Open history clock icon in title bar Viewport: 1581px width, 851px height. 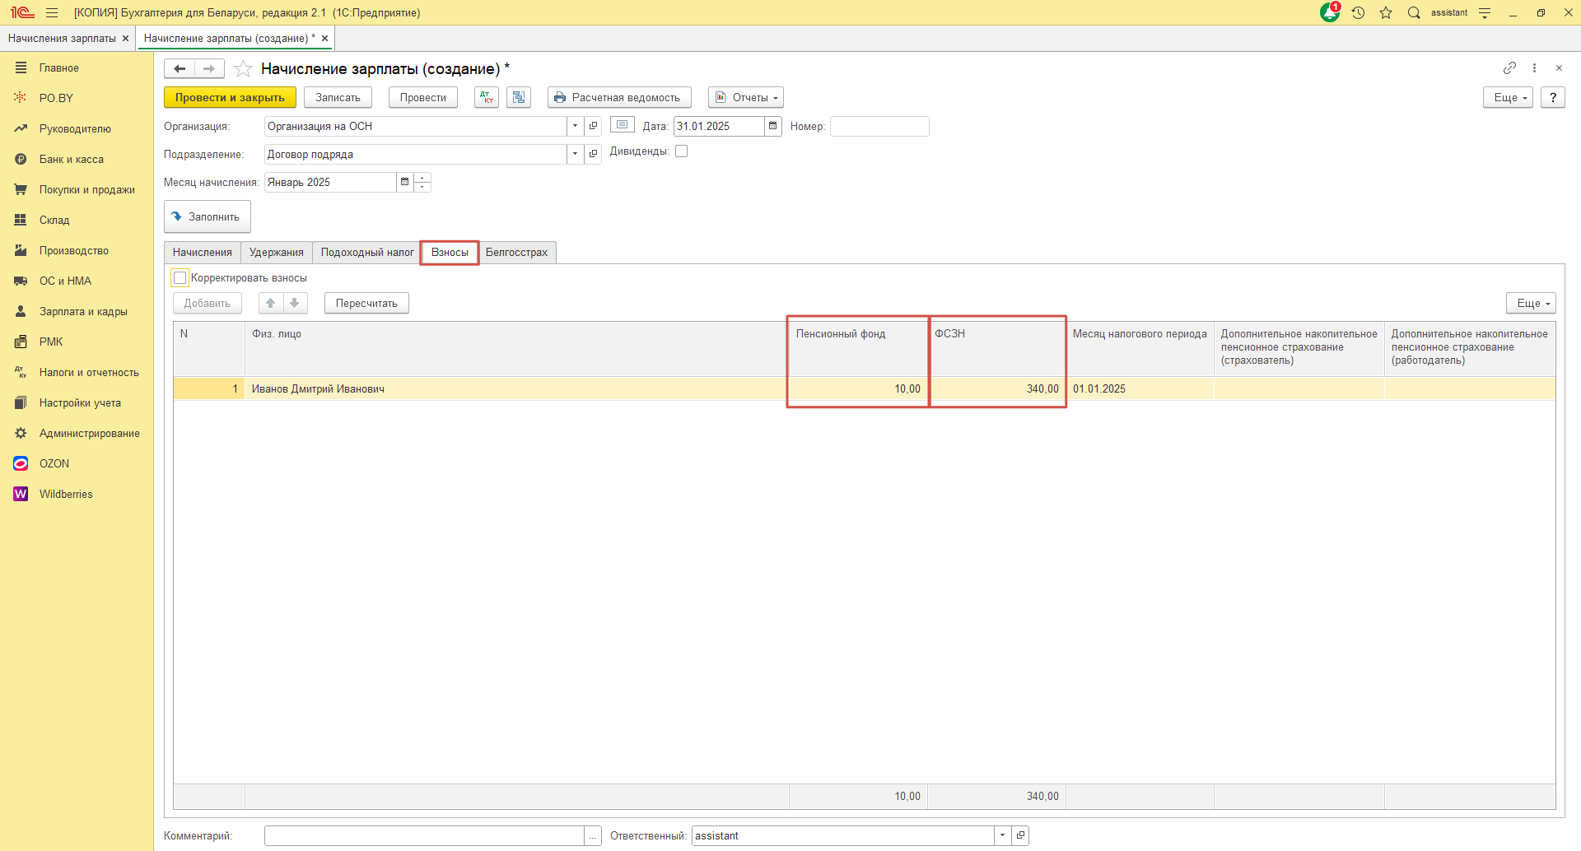(x=1358, y=12)
